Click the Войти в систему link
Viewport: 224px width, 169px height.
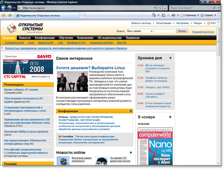[x=141, y=23]
